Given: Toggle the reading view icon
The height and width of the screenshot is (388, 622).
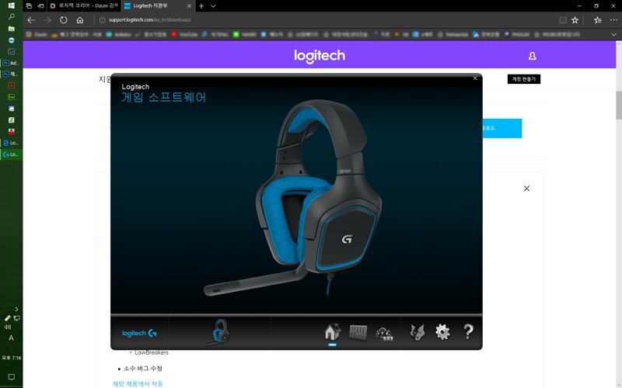Looking at the screenshot, I should (x=562, y=20).
